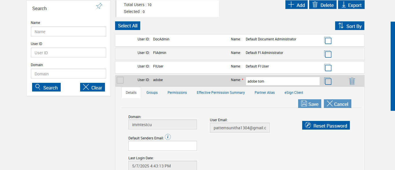
Task: Tick the checkbox for adobe user row
Action: 120,80
